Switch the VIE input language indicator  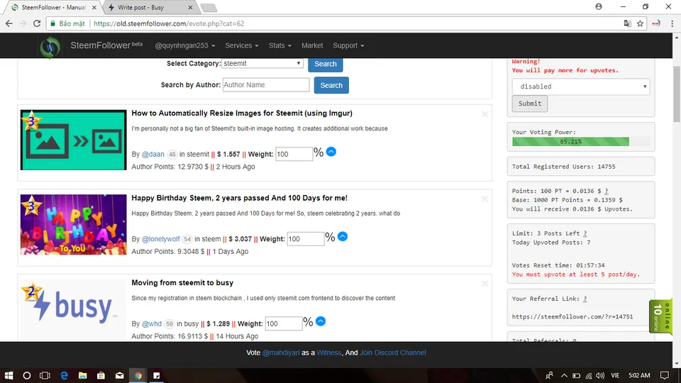point(615,376)
